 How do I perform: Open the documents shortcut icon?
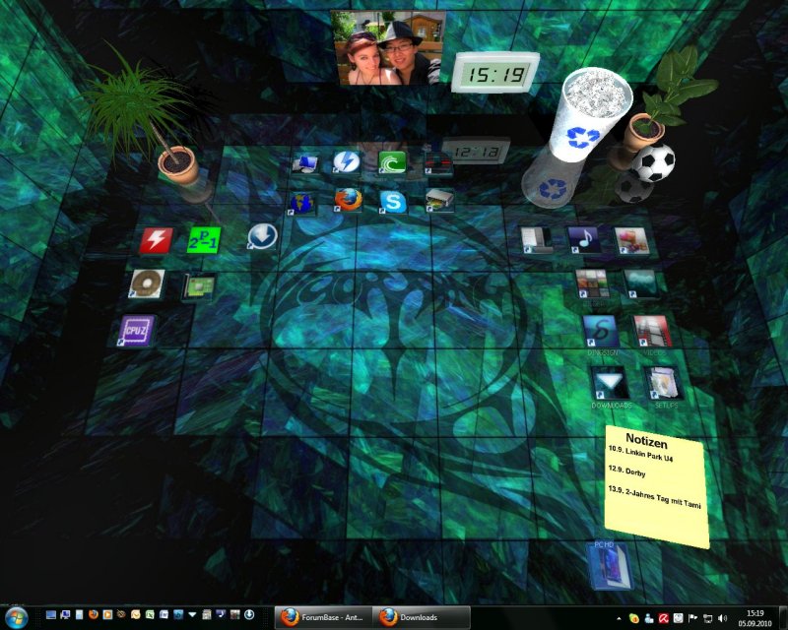[x=537, y=240]
